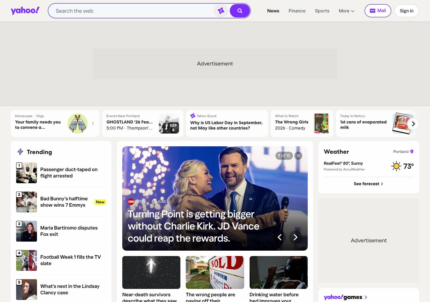430x302 pixels.
Task: Open the SOLD sign article image
Action: [215, 272]
